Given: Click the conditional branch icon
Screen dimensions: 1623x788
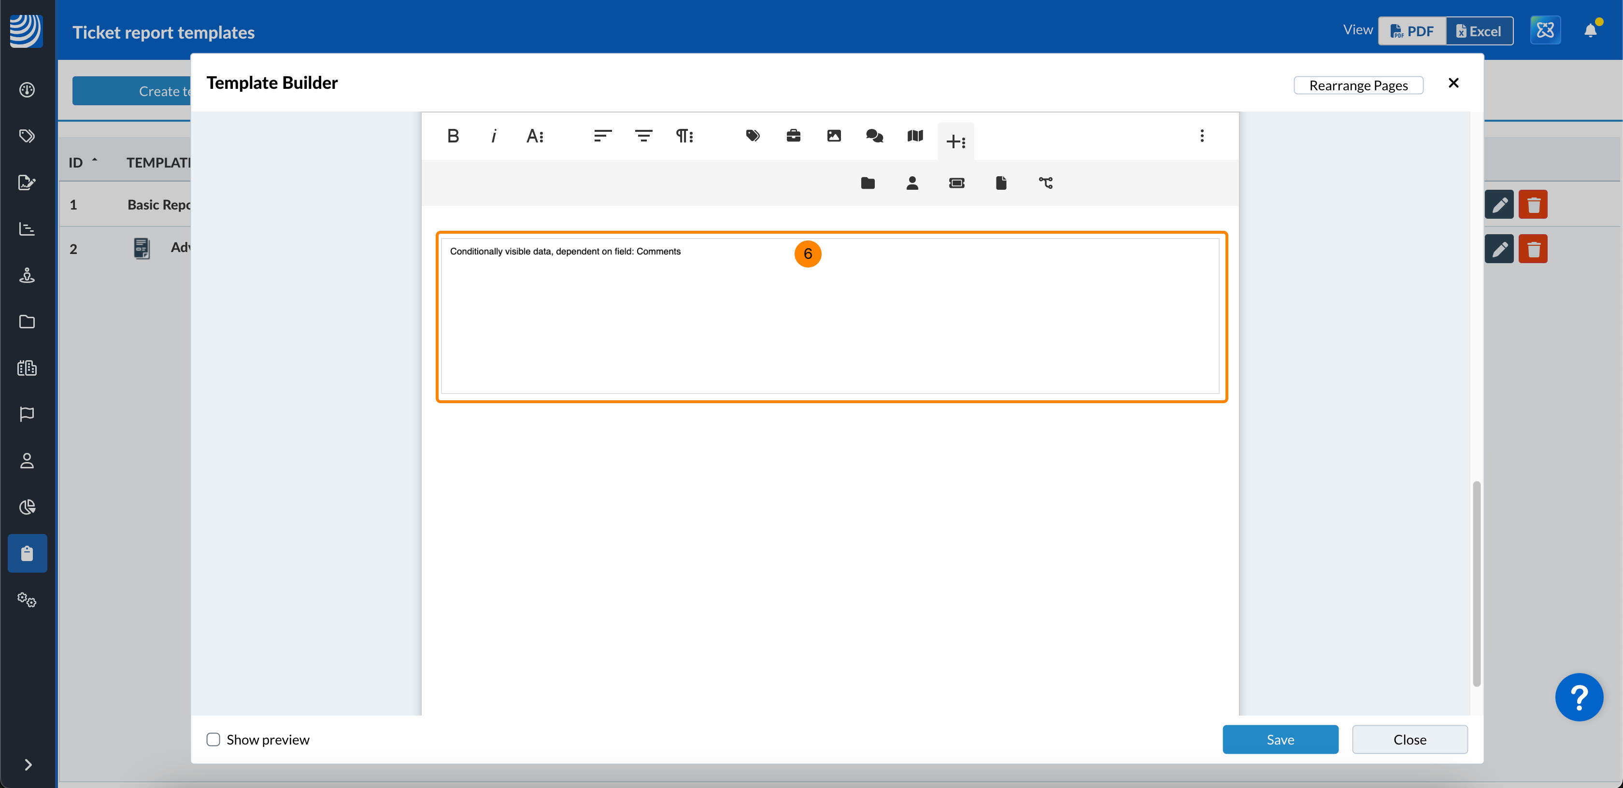Looking at the screenshot, I should (1045, 183).
